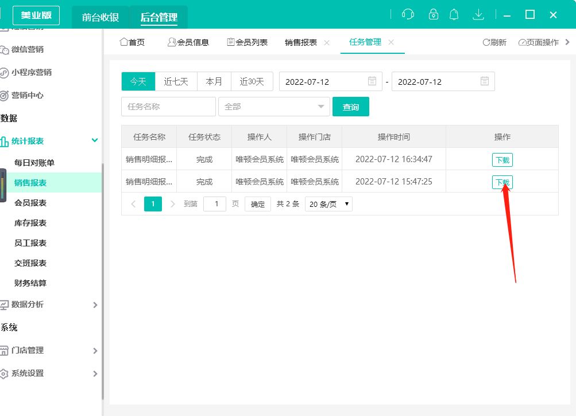Image resolution: width=576 pixels, height=416 pixels.
Task: Select the 本月 date range
Action: tap(214, 81)
